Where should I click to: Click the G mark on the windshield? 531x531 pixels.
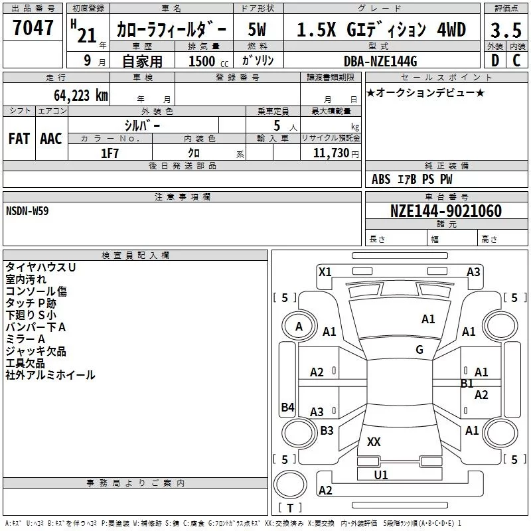click(x=419, y=350)
